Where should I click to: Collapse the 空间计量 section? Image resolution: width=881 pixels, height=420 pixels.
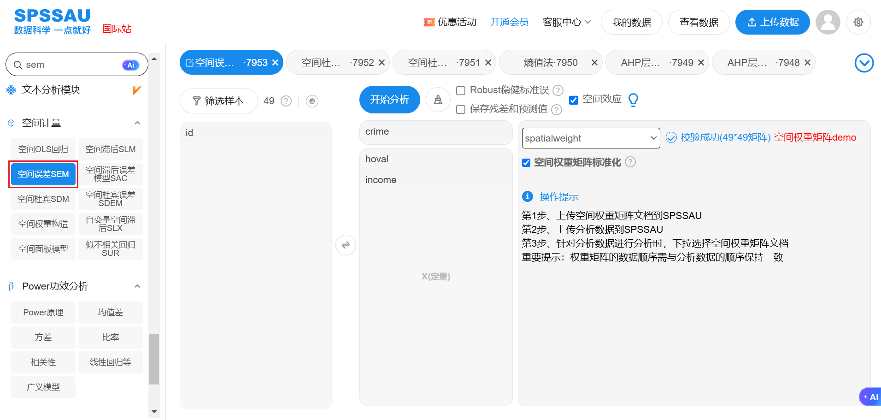(137, 123)
